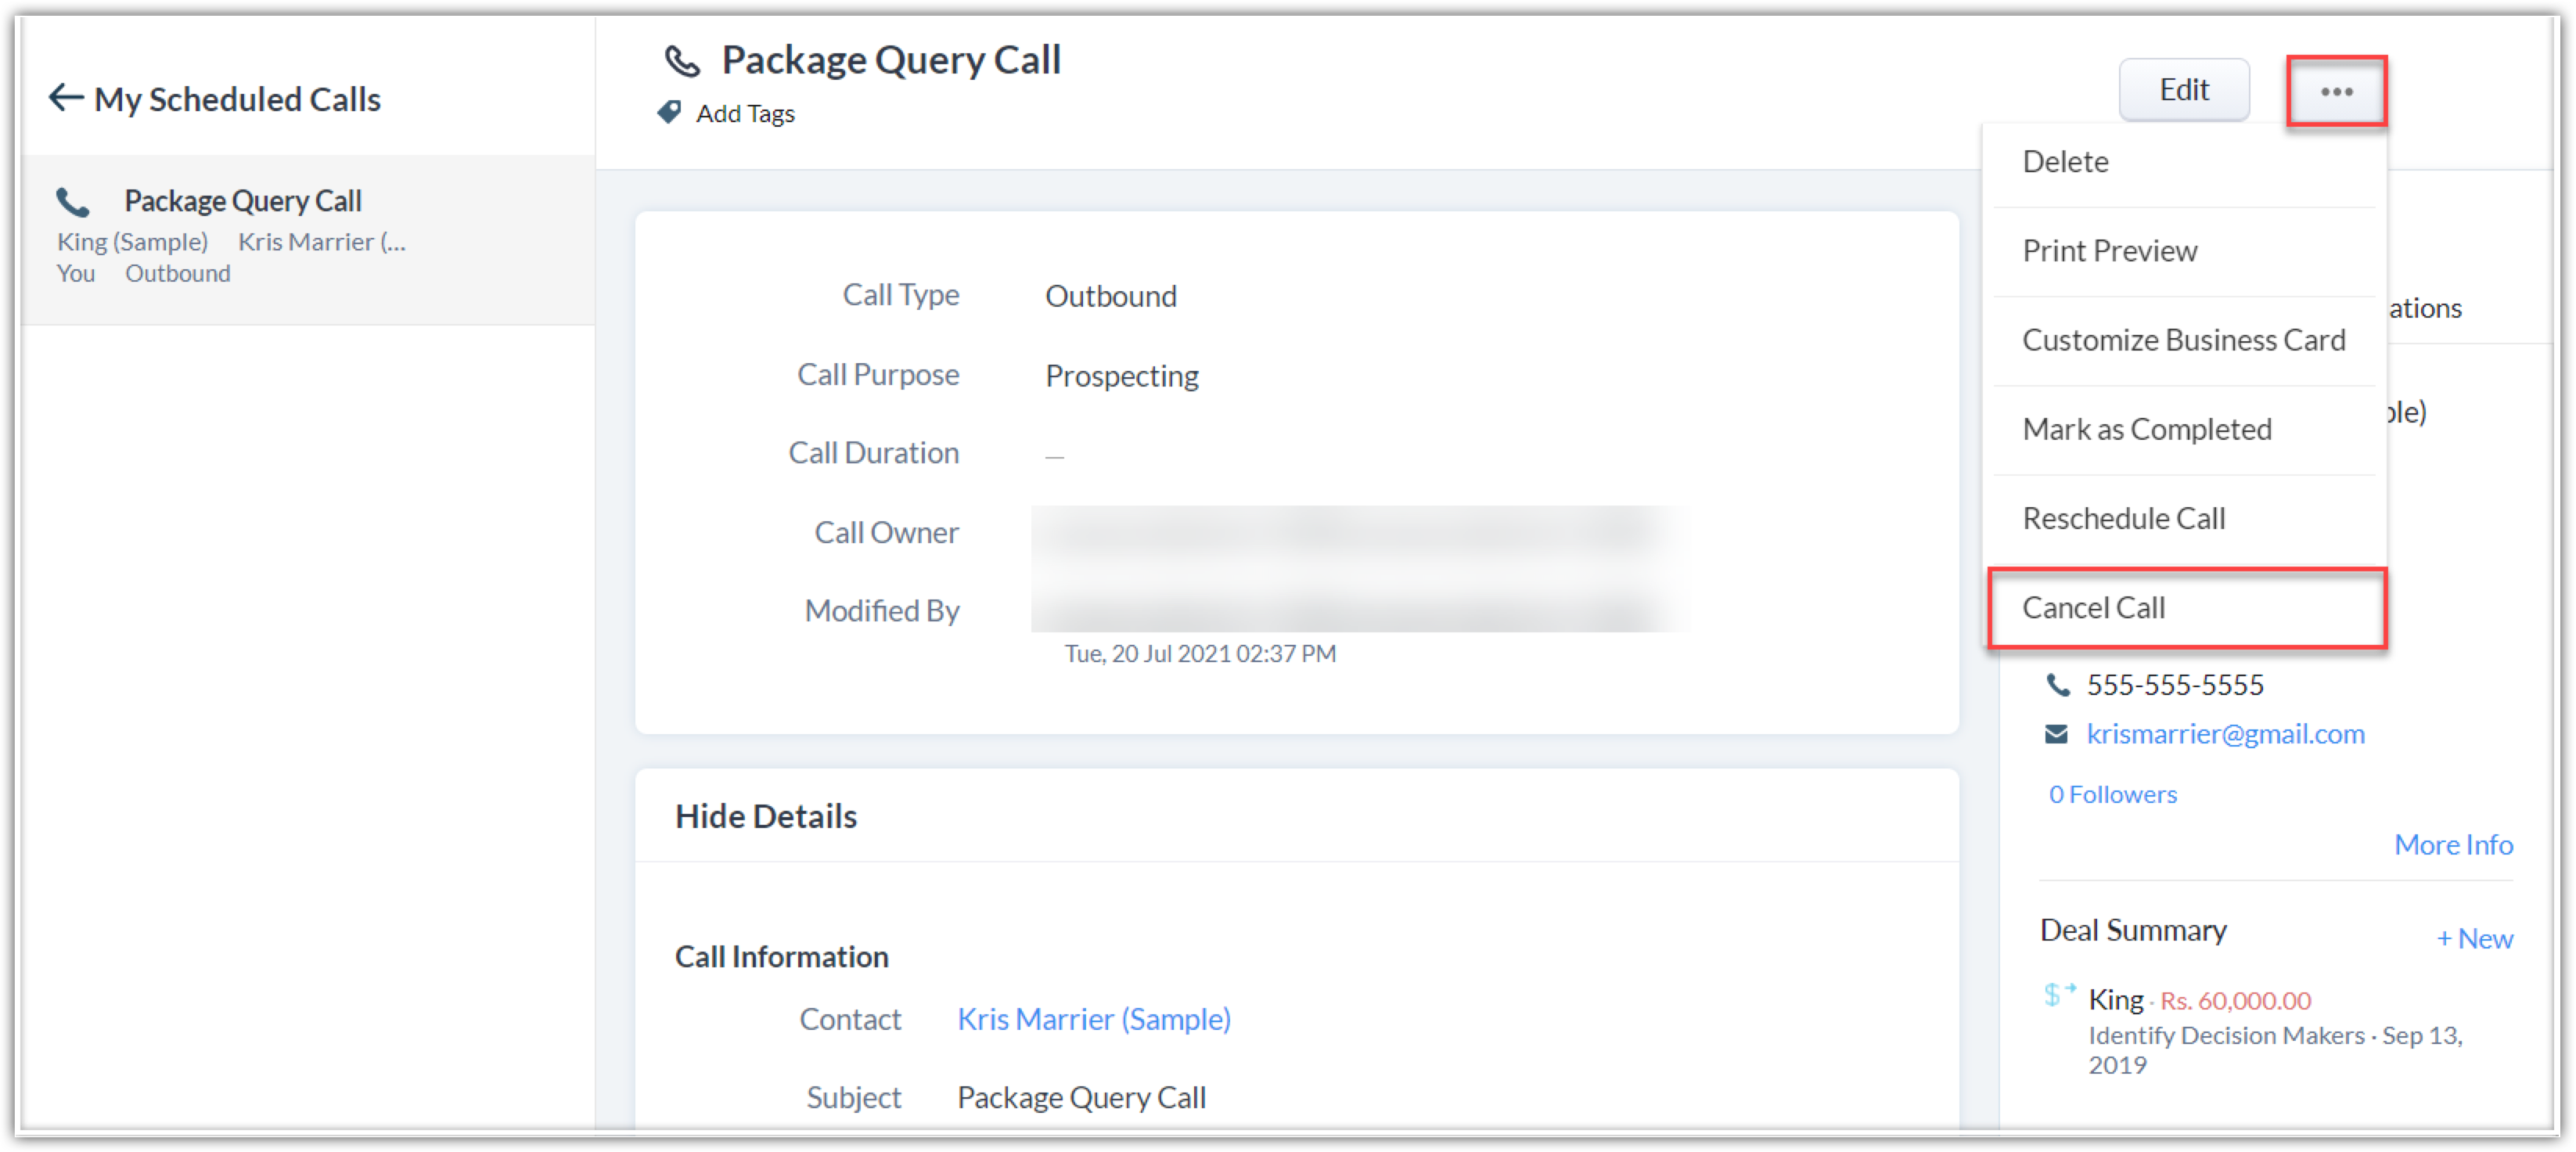This screenshot has height=1152, width=2576.
Task: Click the phone icon in the scheduled calls list
Action: [73, 203]
